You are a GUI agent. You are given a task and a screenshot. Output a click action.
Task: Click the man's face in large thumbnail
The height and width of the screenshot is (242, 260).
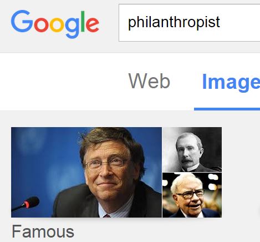pos(108,170)
